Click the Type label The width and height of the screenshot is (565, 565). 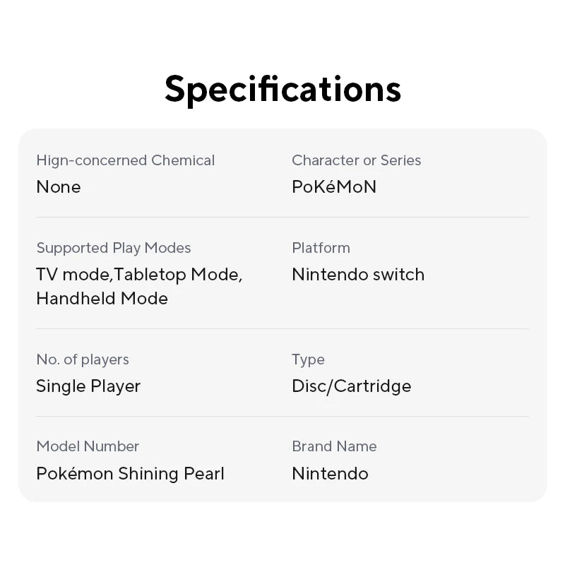[308, 359]
